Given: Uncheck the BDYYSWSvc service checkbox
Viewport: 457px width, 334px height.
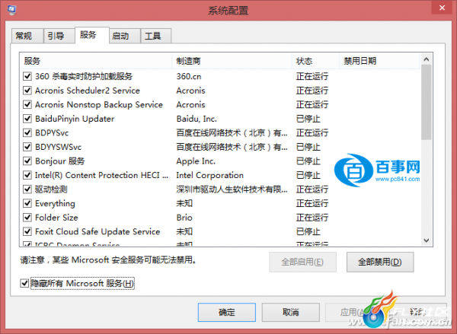Looking at the screenshot, I should (27, 147).
